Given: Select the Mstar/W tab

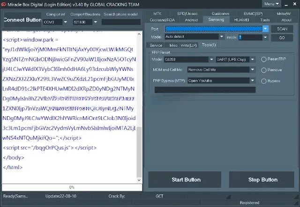Looking at the screenshot, I should [x=283, y=14].
